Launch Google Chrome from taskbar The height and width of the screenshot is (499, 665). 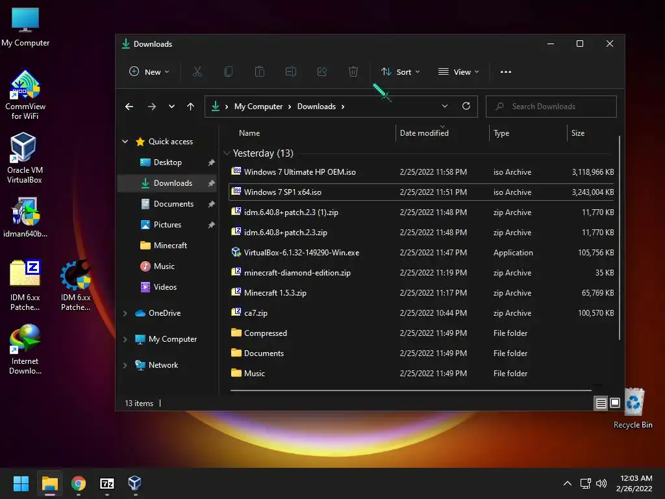pos(79,483)
